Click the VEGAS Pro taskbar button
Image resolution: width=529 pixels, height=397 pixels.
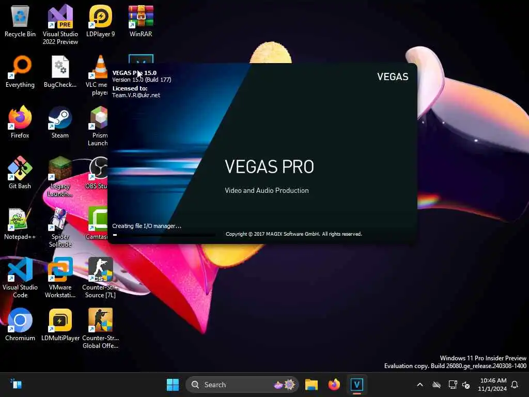pyautogui.click(x=356, y=385)
